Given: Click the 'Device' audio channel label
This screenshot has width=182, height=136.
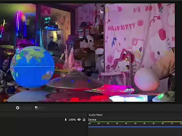Looking at the screenshot, I should pos(92,120).
